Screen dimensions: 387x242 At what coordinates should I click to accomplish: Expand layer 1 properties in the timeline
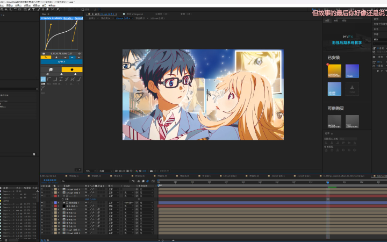pos(53,189)
